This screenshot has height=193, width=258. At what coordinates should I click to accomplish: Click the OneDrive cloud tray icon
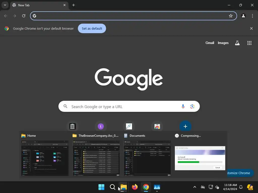tap(203, 187)
